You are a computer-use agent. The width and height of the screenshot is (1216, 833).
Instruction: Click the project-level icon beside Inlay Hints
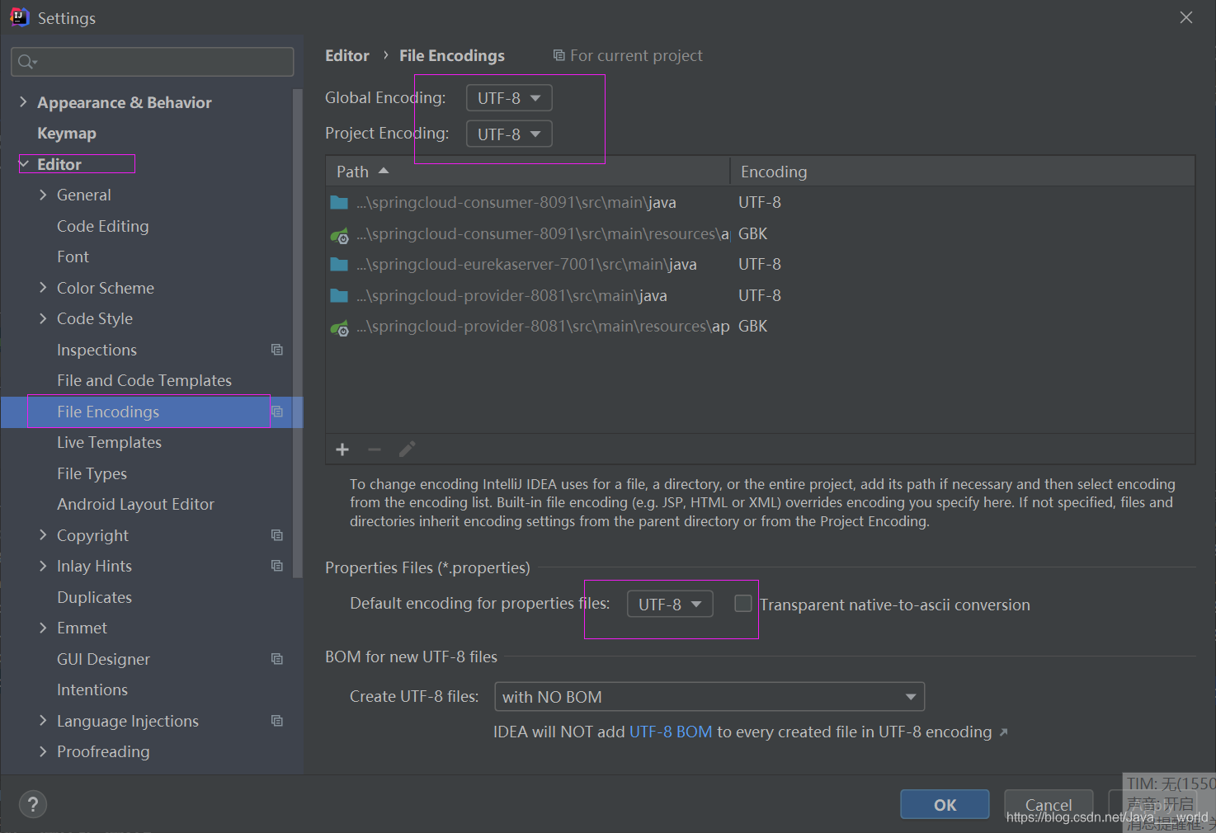(277, 566)
